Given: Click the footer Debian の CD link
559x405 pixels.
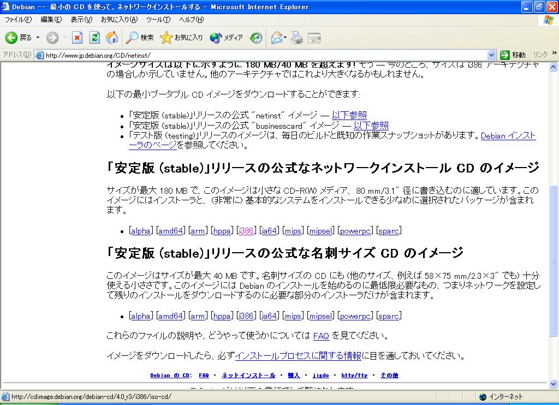Looking at the screenshot, I should pyautogui.click(x=170, y=376).
